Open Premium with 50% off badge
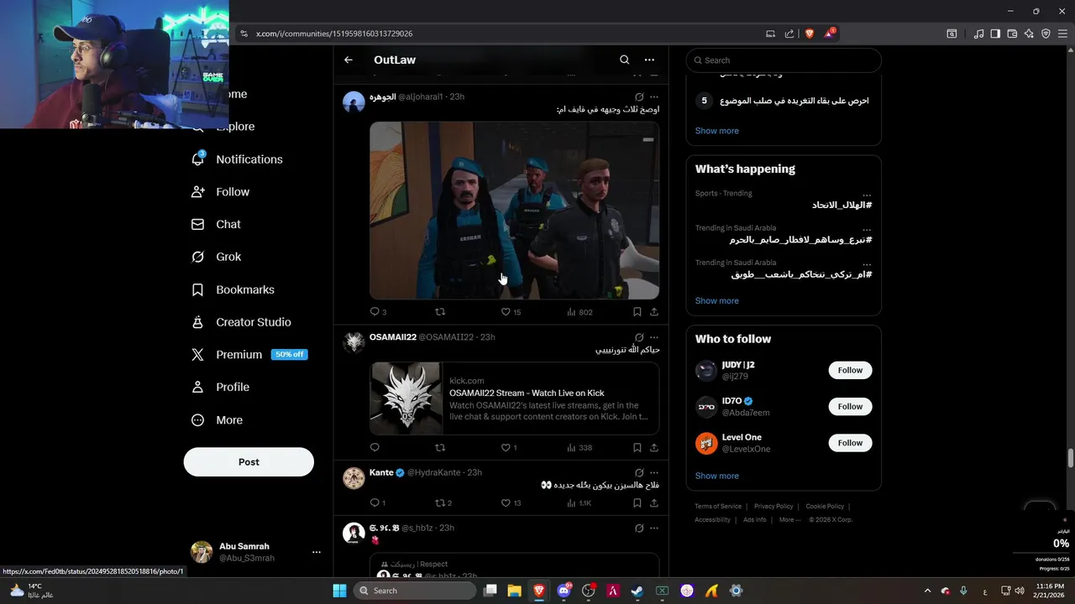The height and width of the screenshot is (604, 1075). (x=249, y=355)
